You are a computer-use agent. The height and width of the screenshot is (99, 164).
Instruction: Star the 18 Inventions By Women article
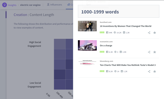155,33
